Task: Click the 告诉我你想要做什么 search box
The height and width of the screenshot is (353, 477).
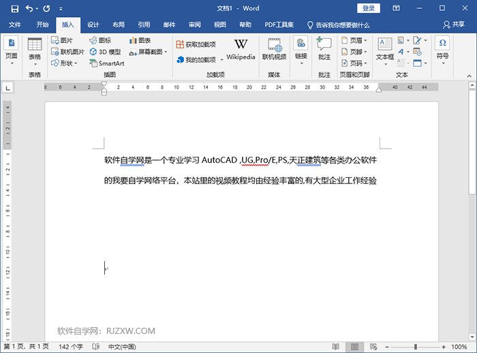Action: (x=338, y=25)
